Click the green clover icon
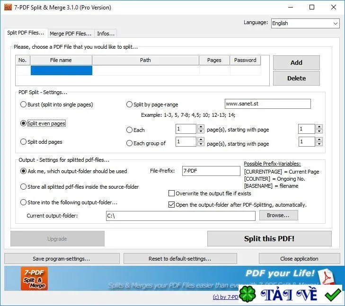 (248, 294)
